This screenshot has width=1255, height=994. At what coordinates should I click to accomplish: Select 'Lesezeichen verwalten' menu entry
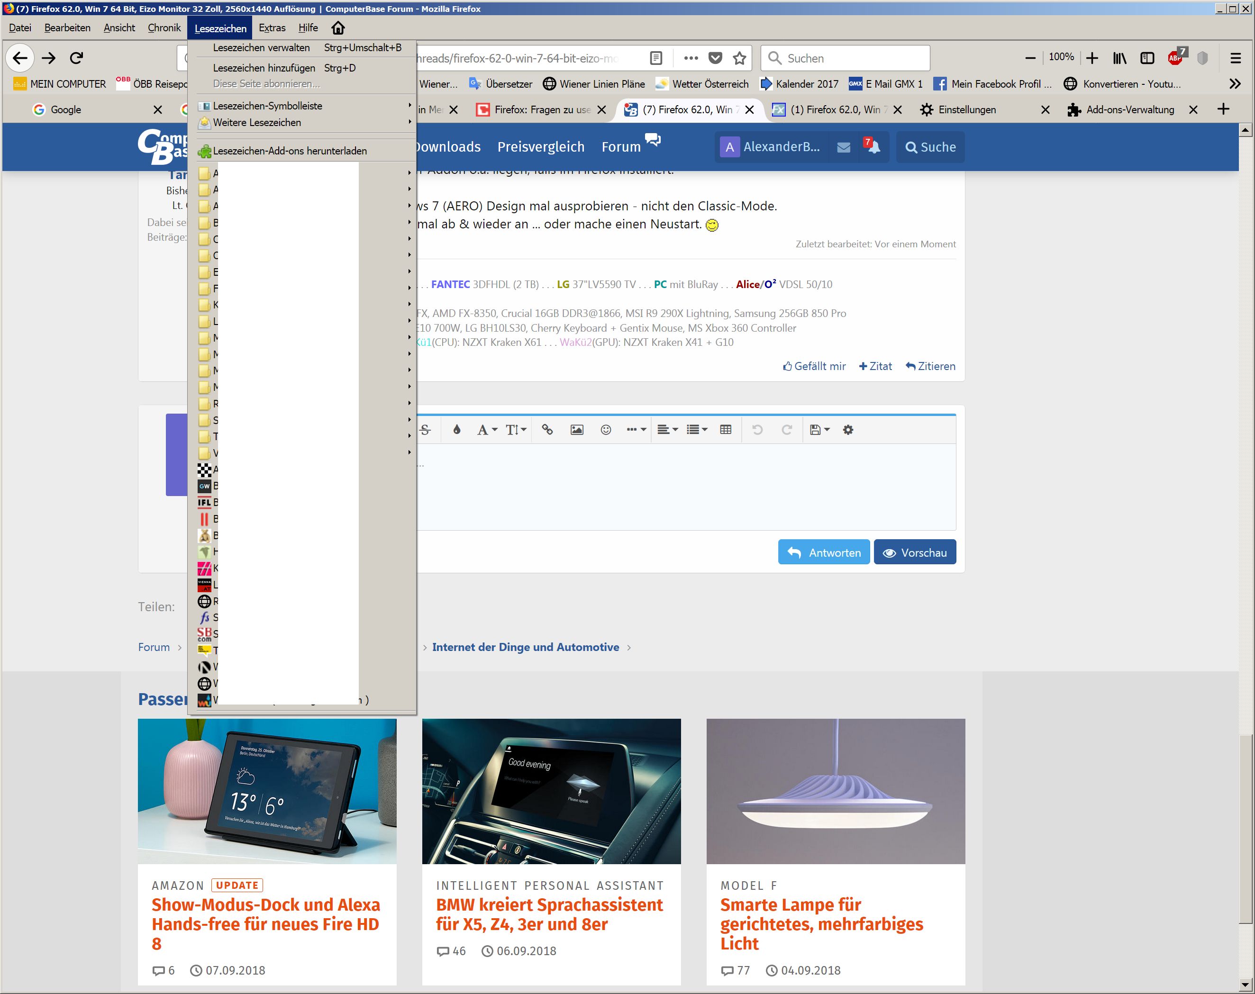tap(261, 48)
